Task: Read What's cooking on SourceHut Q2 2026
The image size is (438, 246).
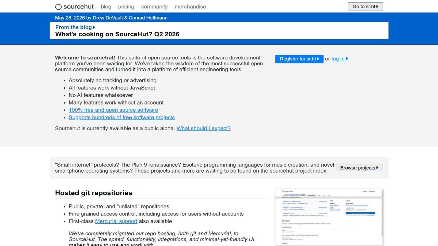Action: (x=117, y=34)
